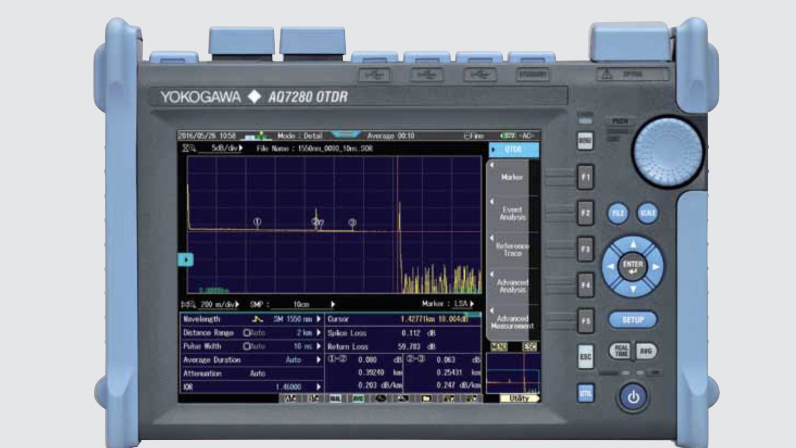This screenshot has height=448, width=796.
Task: Tap the wavelength pulse shape icon
Action: pos(258,319)
